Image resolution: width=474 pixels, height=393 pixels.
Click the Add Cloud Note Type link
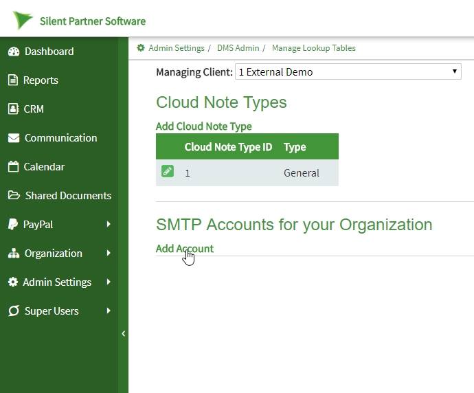click(204, 126)
